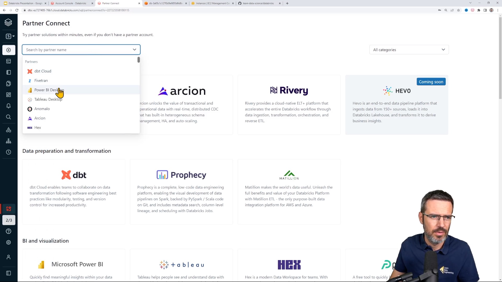Screen dimensions: 502x282
Task: Open the HEVO coming soon card
Action: (397, 105)
